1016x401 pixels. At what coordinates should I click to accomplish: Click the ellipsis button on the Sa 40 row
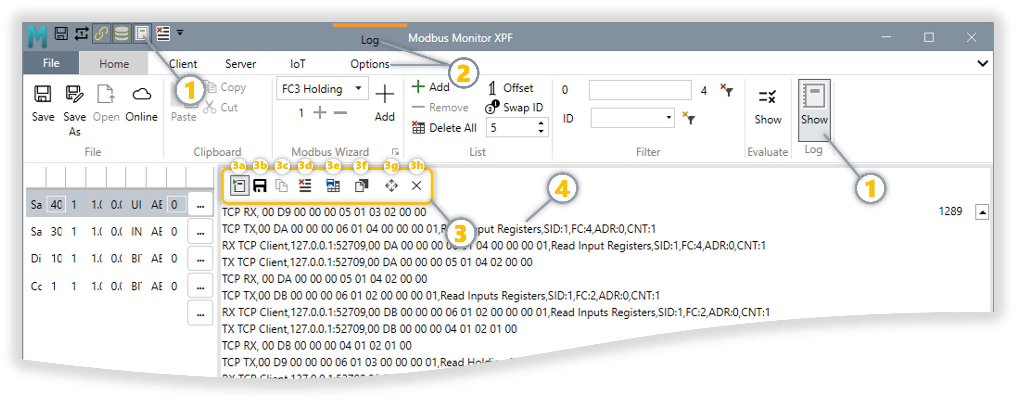pyautogui.click(x=200, y=204)
